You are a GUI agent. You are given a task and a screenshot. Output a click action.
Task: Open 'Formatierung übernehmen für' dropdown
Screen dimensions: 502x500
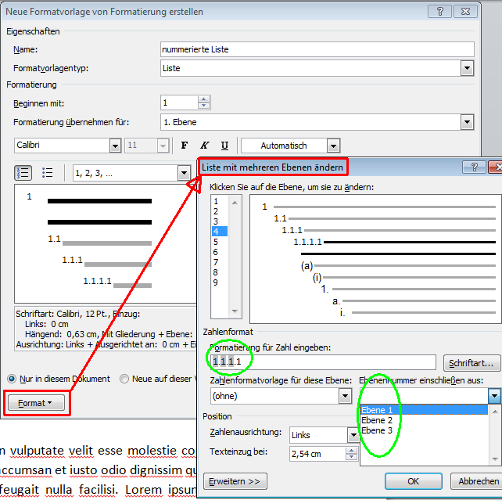click(x=467, y=122)
